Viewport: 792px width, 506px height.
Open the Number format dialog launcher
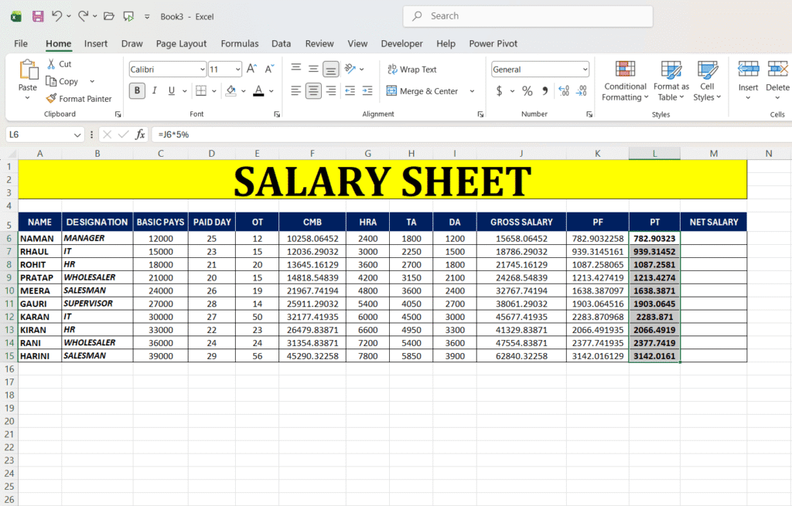(x=589, y=114)
